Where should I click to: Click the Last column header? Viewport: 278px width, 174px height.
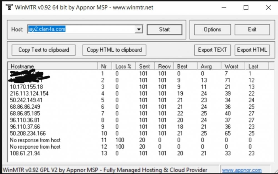tap(257, 66)
